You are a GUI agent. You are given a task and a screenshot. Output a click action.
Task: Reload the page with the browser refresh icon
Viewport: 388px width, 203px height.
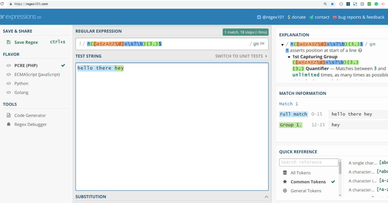2,4
